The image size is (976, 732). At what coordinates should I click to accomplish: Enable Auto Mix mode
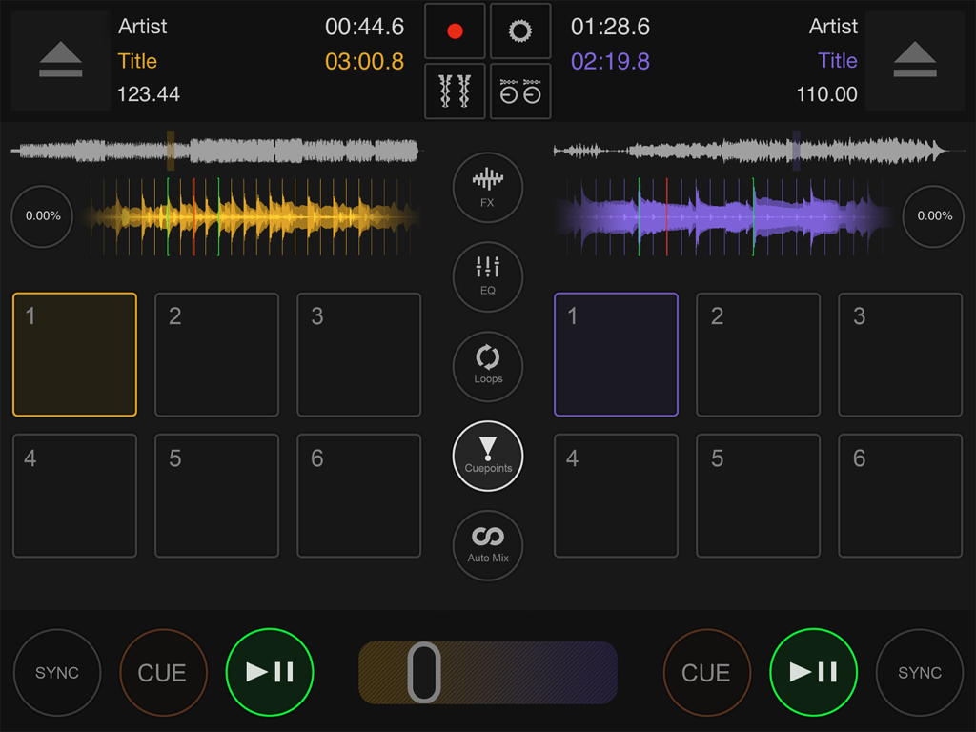(x=487, y=544)
